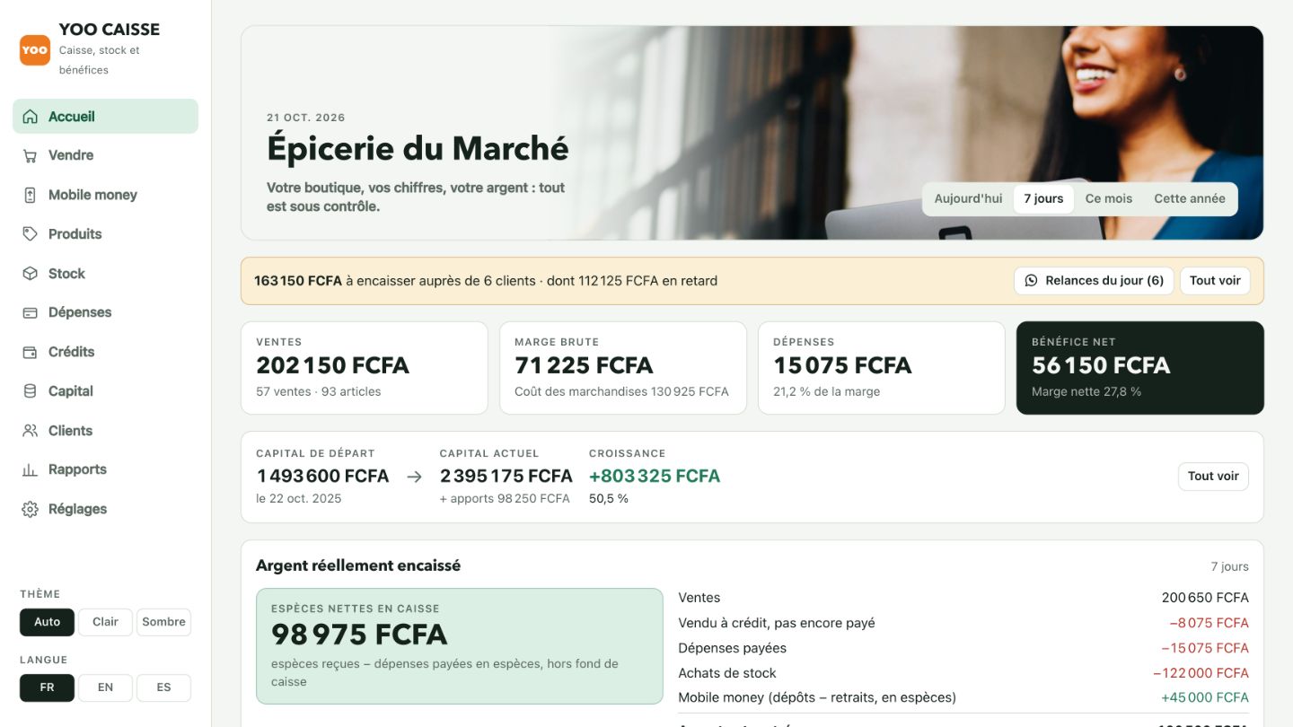1293x727 pixels.
Task: Click the orange YOO logo icon
Action: pyautogui.click(x=35, y=50)
